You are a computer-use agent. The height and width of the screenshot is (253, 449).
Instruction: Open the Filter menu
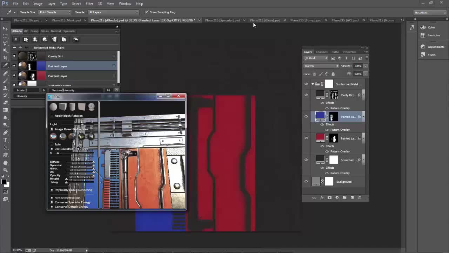tap(89, 4)
